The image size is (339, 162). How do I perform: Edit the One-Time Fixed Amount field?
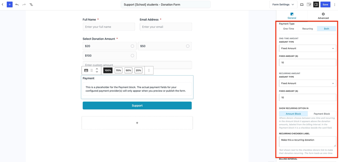pyautogui.click(x=308, y=63)
